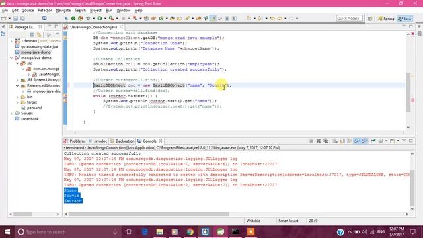Click the Save All toolbar icon

[x=22, y=19]
